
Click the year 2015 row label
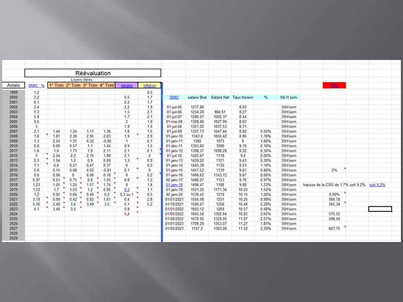point(13,170)
